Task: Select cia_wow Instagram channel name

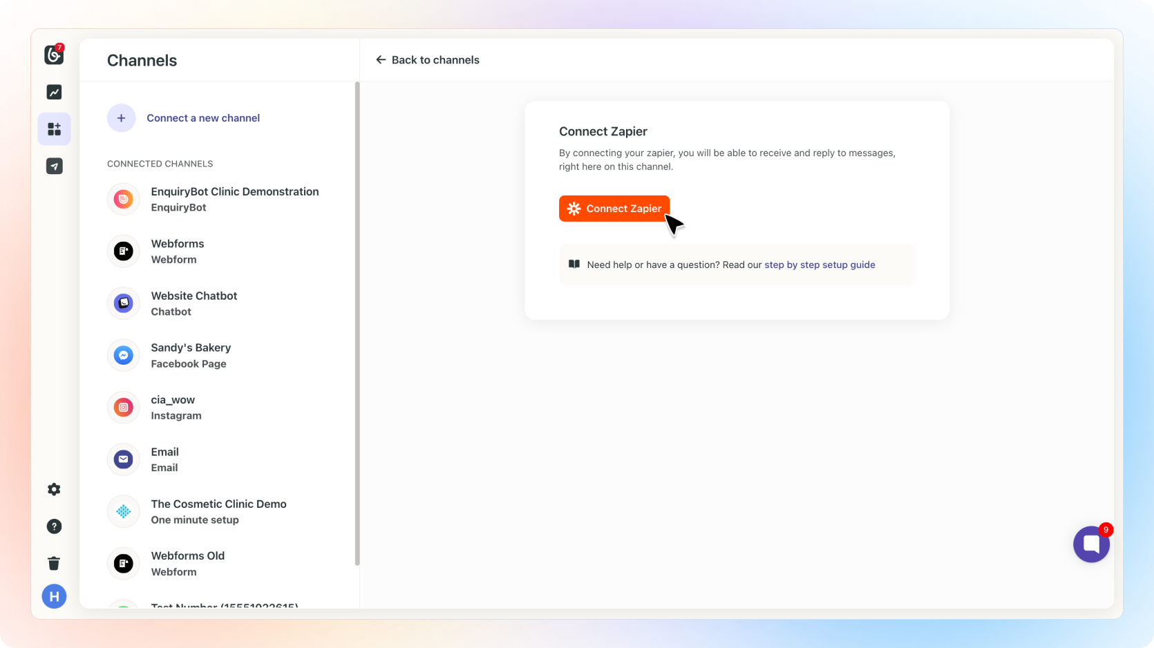Action: 173,400
